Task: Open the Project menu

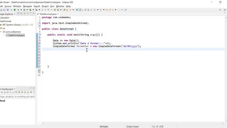Action: [x=45, y=6]
